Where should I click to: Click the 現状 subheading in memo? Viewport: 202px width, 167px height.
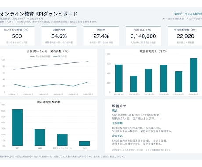tap(115, 110)
